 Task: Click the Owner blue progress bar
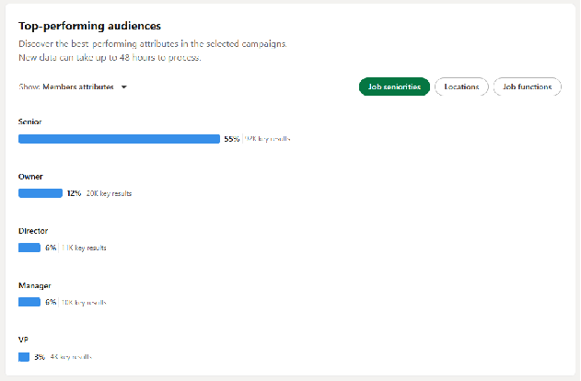click(41, 193)
